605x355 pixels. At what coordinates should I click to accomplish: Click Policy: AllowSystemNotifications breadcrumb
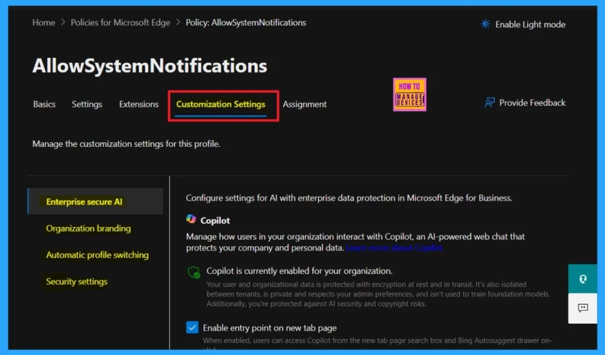[x=246, y=23]
